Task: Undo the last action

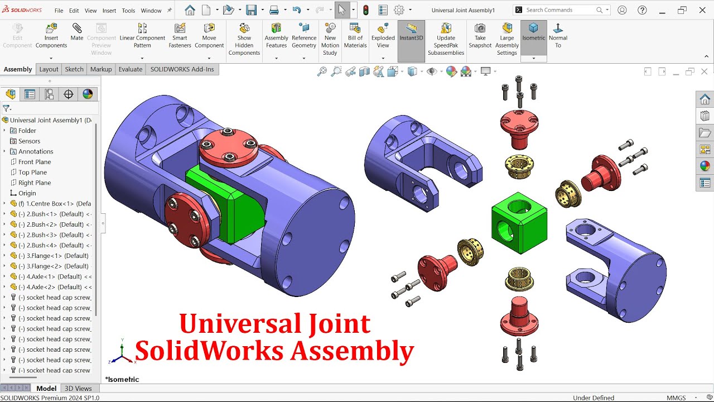Action: (x=297, y=10)
